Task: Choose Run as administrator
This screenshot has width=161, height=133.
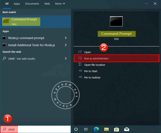Action: [116, 58]
